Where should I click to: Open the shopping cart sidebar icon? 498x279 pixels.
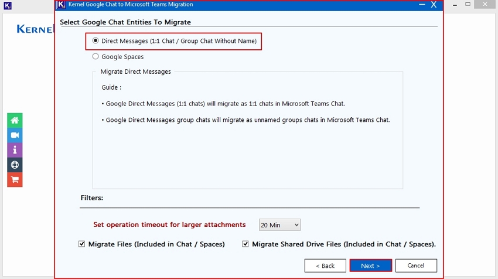point(15,180)
